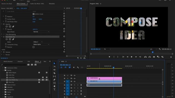Enable the Reverse checkbox for Track Matte Key
The image size is (175, 98).
(33, 47)
